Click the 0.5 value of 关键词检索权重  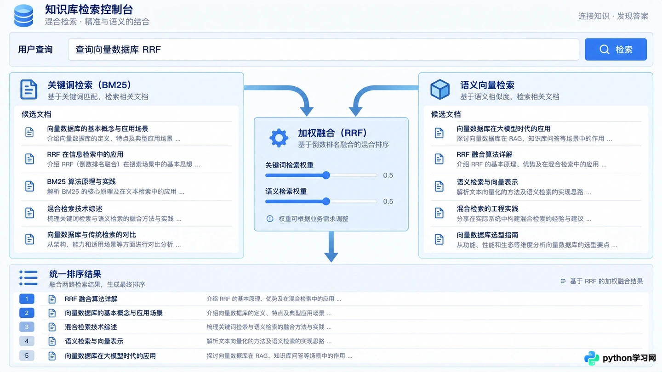point(388,175)
